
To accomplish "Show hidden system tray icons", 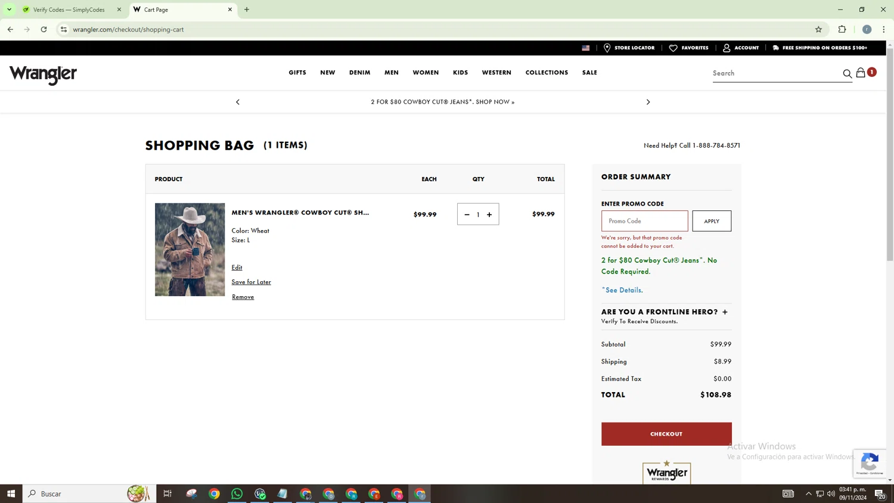I will click(808, 493).
